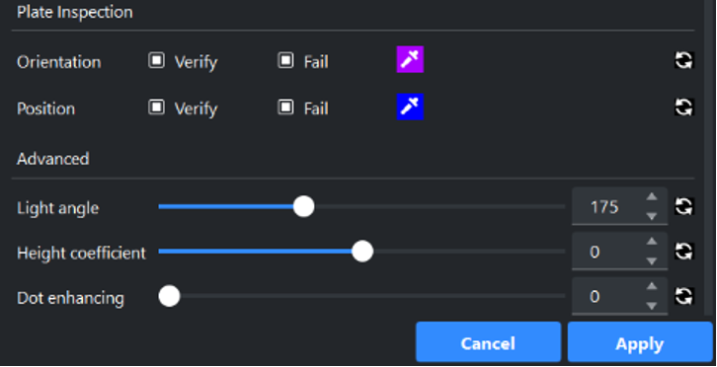Click the Light angle value field

click(607, 207)
